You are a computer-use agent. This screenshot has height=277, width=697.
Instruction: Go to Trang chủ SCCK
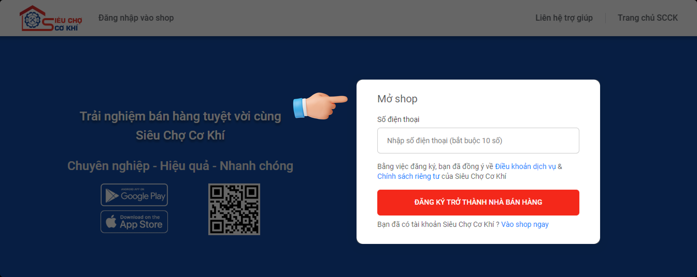tap(648, 18)
